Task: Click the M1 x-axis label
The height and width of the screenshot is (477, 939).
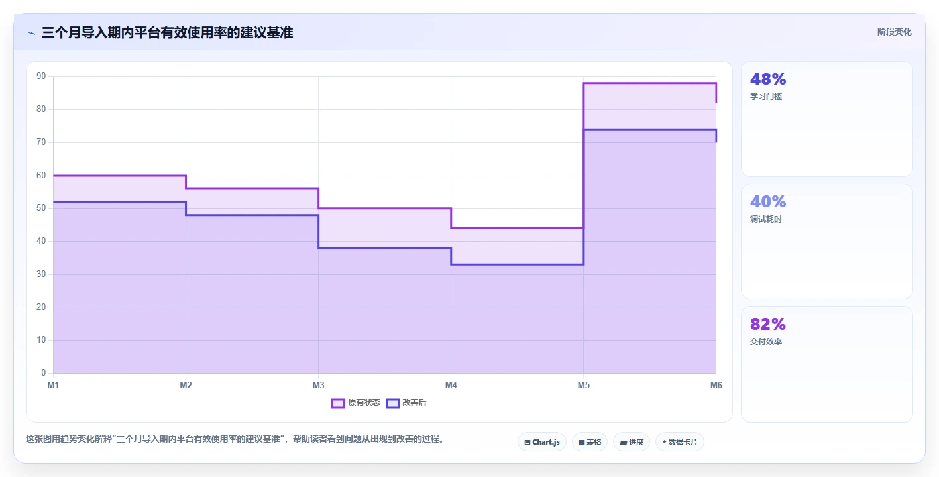Action: (53, 385)
